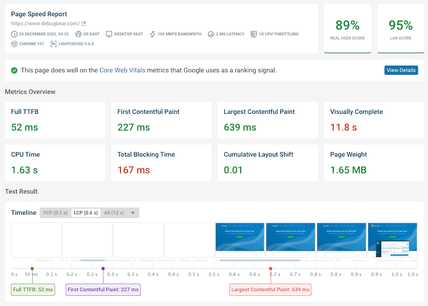Click the Lighthouse version icon

pos(53,44)
